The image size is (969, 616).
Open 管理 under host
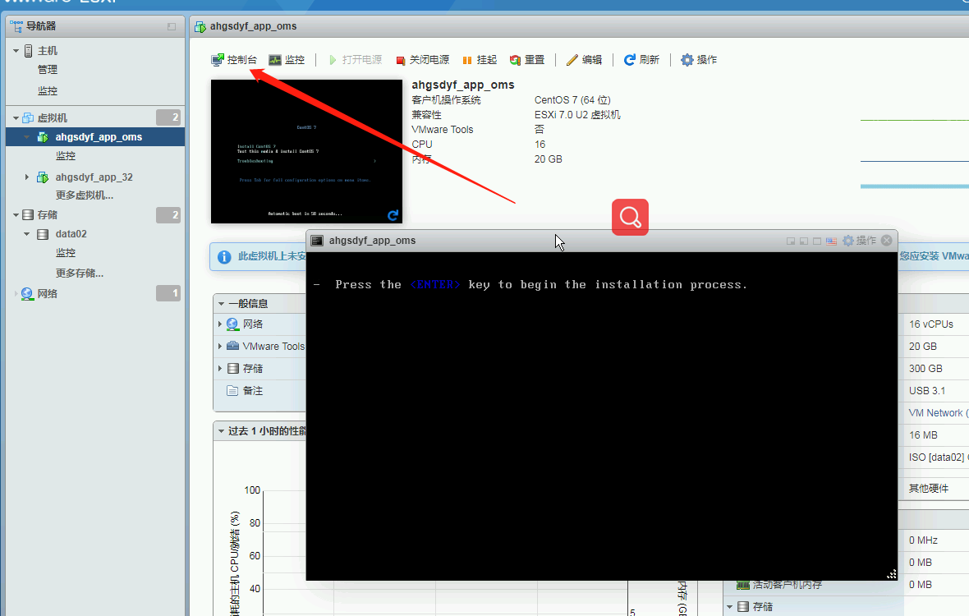47,70
